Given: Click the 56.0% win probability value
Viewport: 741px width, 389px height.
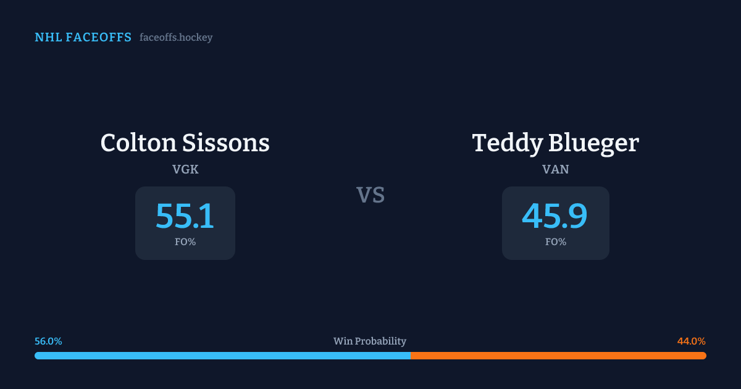Looking at the screenshot, I should point(48,341).
